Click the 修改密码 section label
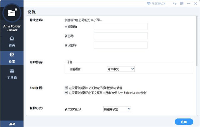 tap(36, 20)
